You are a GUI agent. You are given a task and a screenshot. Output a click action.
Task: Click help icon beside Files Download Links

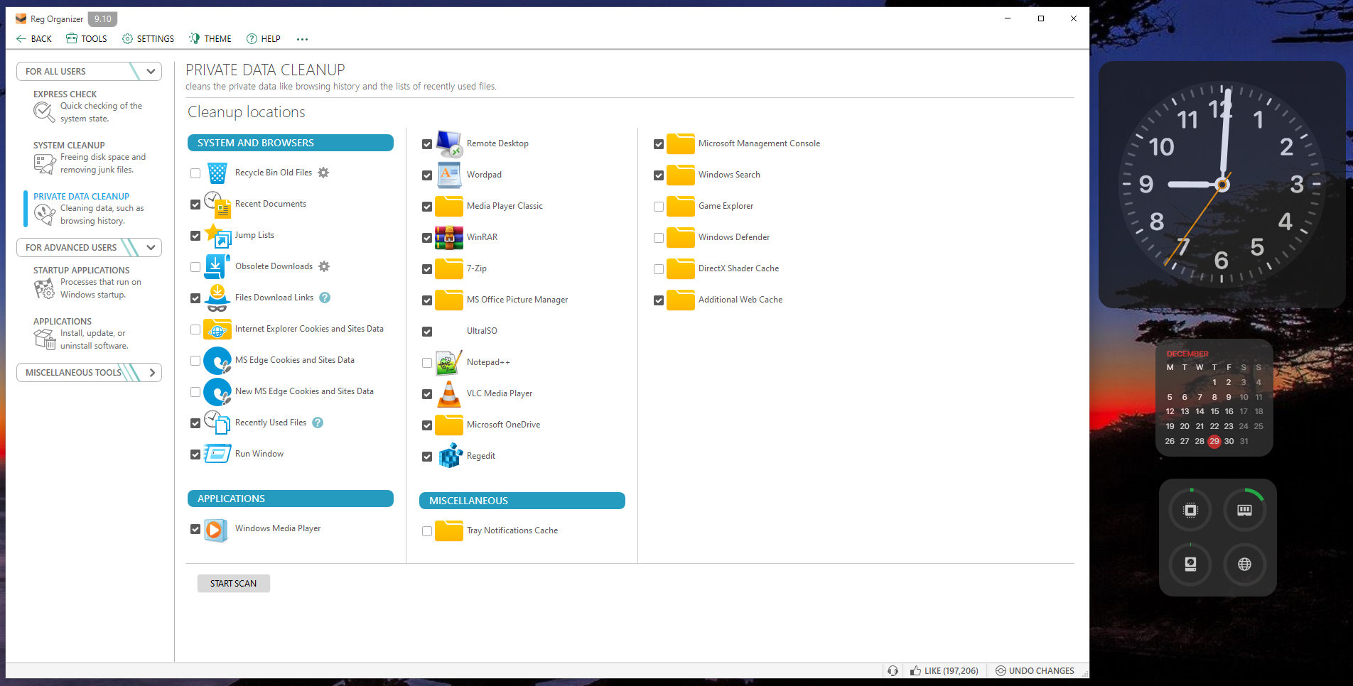tap(325, 298)
